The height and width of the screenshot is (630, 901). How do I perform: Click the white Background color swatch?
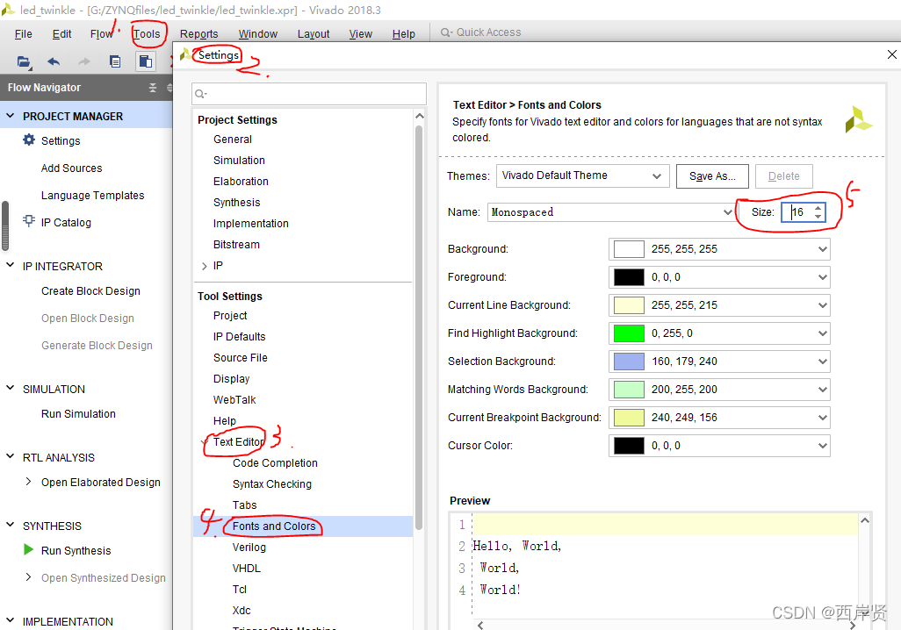click(629, 249)
